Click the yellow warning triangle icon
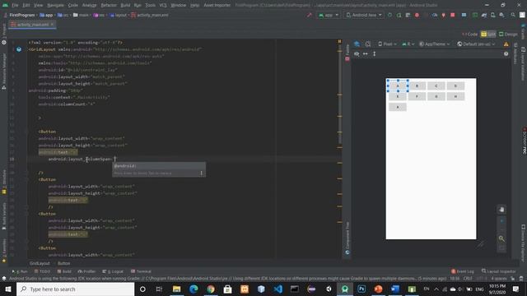Screen dimensions: 527x296 click(x=506, y=44)
